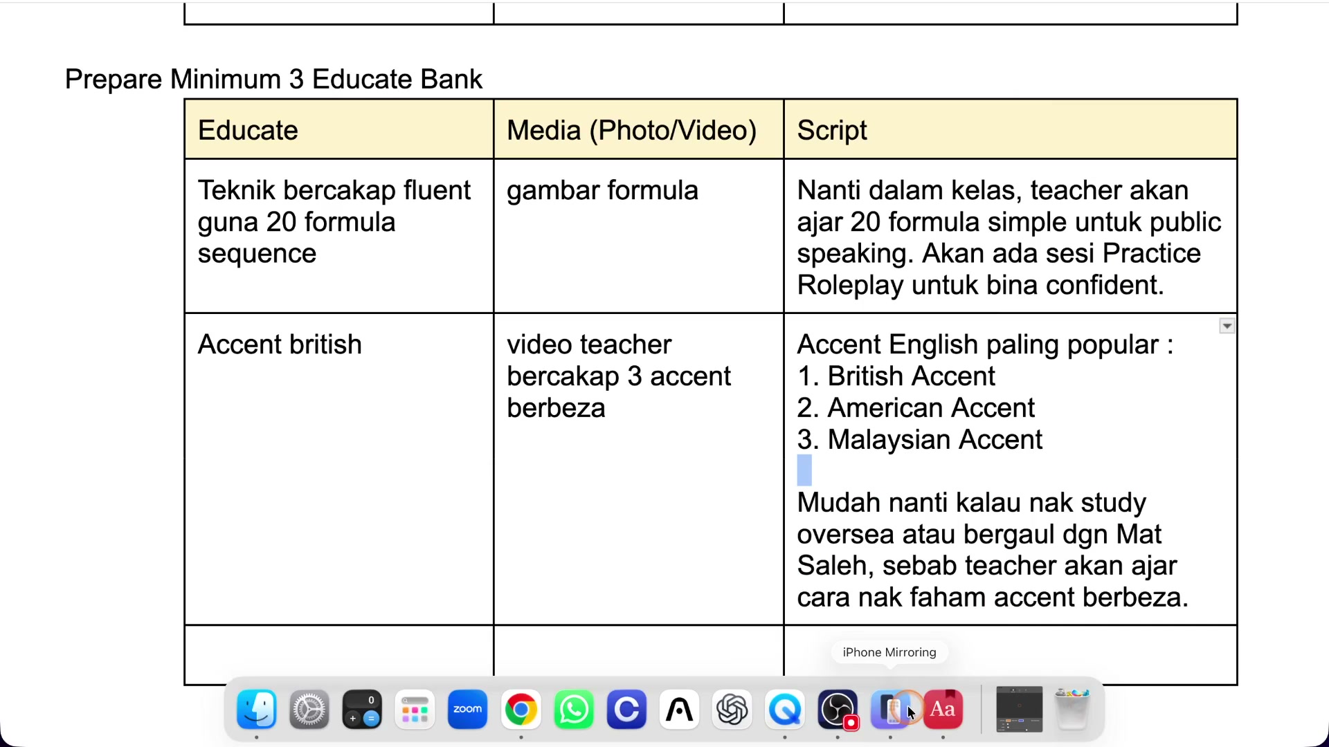Click the 'Accent british' cell
The image size is (1329, 747).
(x=339, y=470)
